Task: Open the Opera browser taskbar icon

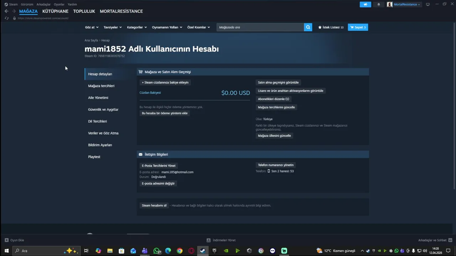Action: [191, 251]
